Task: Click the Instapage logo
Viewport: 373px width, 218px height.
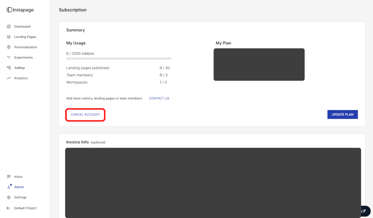Action: click(20, 10)
